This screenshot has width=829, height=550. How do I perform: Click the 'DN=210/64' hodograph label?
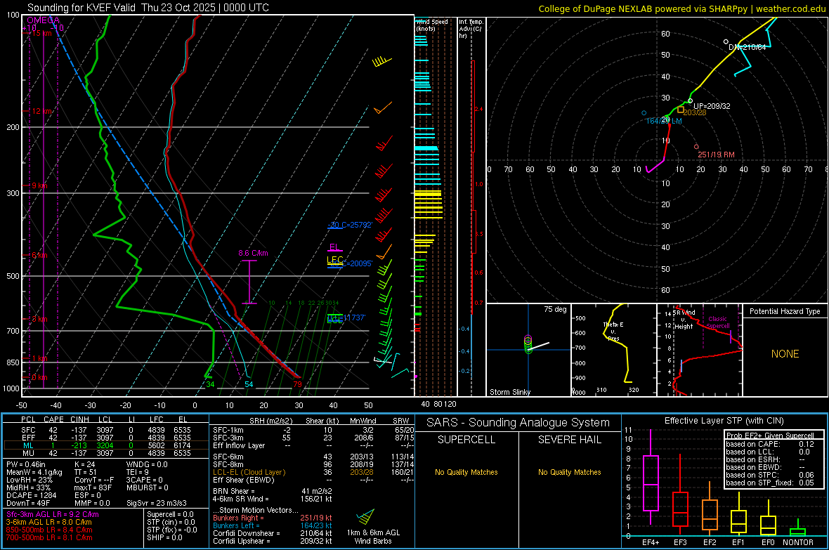click(x=747, y=47)
